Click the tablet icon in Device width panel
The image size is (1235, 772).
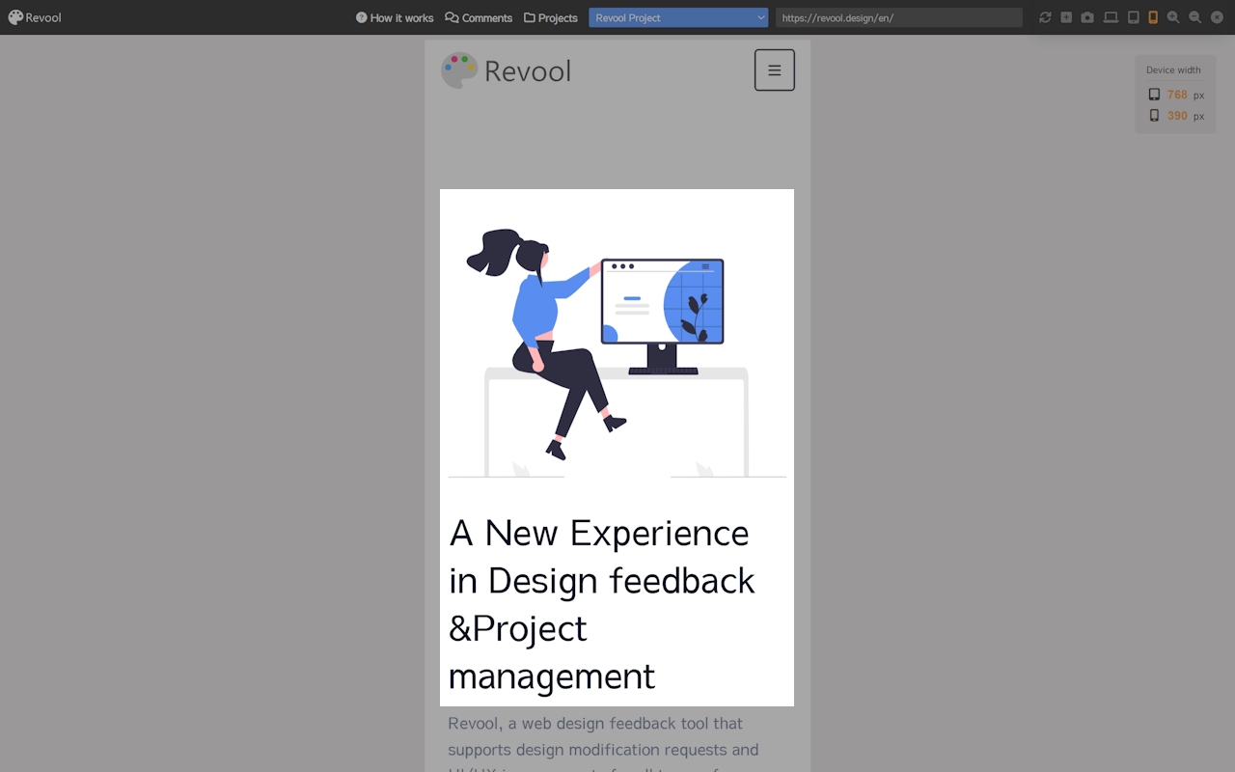click(x=1154, y=95)
